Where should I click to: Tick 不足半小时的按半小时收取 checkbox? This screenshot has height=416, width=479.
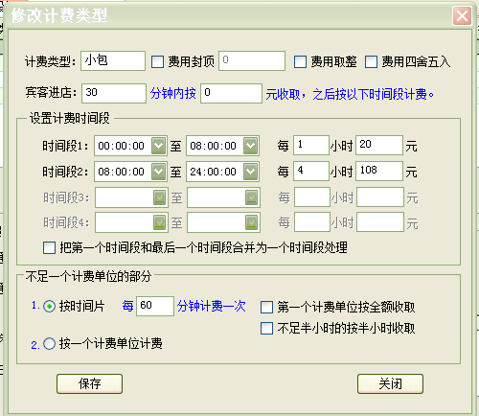pos(266,328)
